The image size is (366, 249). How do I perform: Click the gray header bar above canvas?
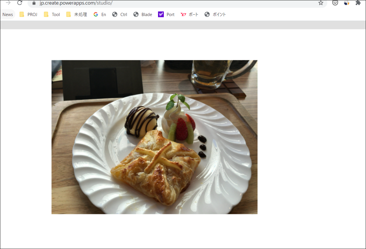click(183, 25)
